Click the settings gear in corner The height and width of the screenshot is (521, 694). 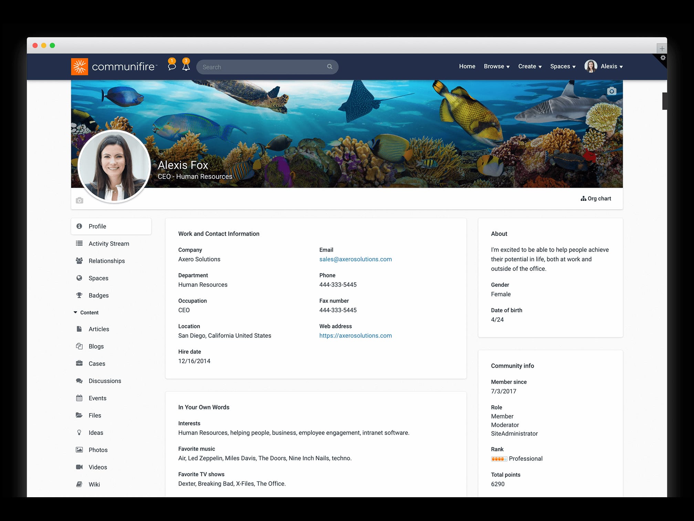click(x=663, y=58)
